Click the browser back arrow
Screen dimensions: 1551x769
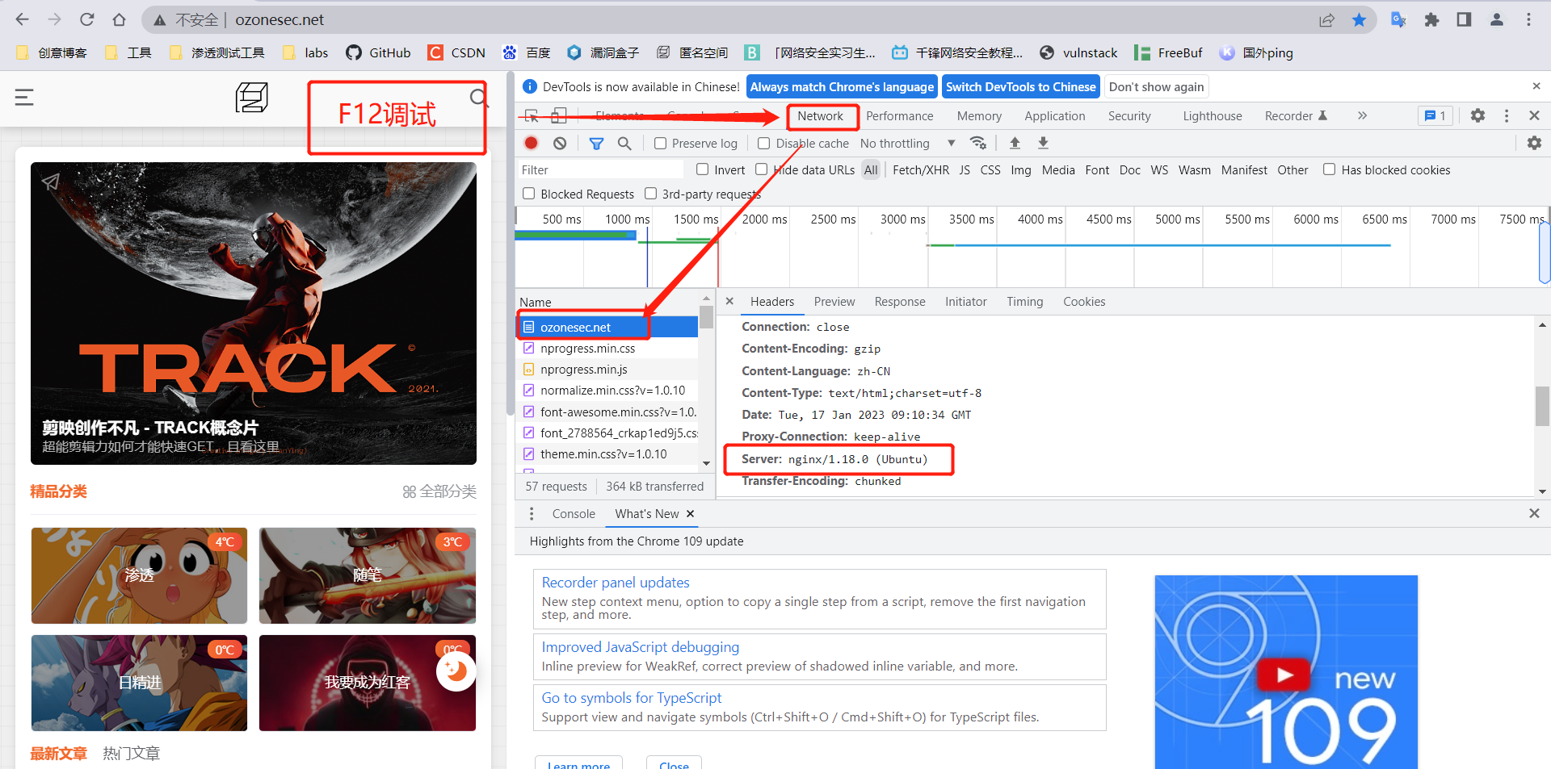(x=23, y=19)
